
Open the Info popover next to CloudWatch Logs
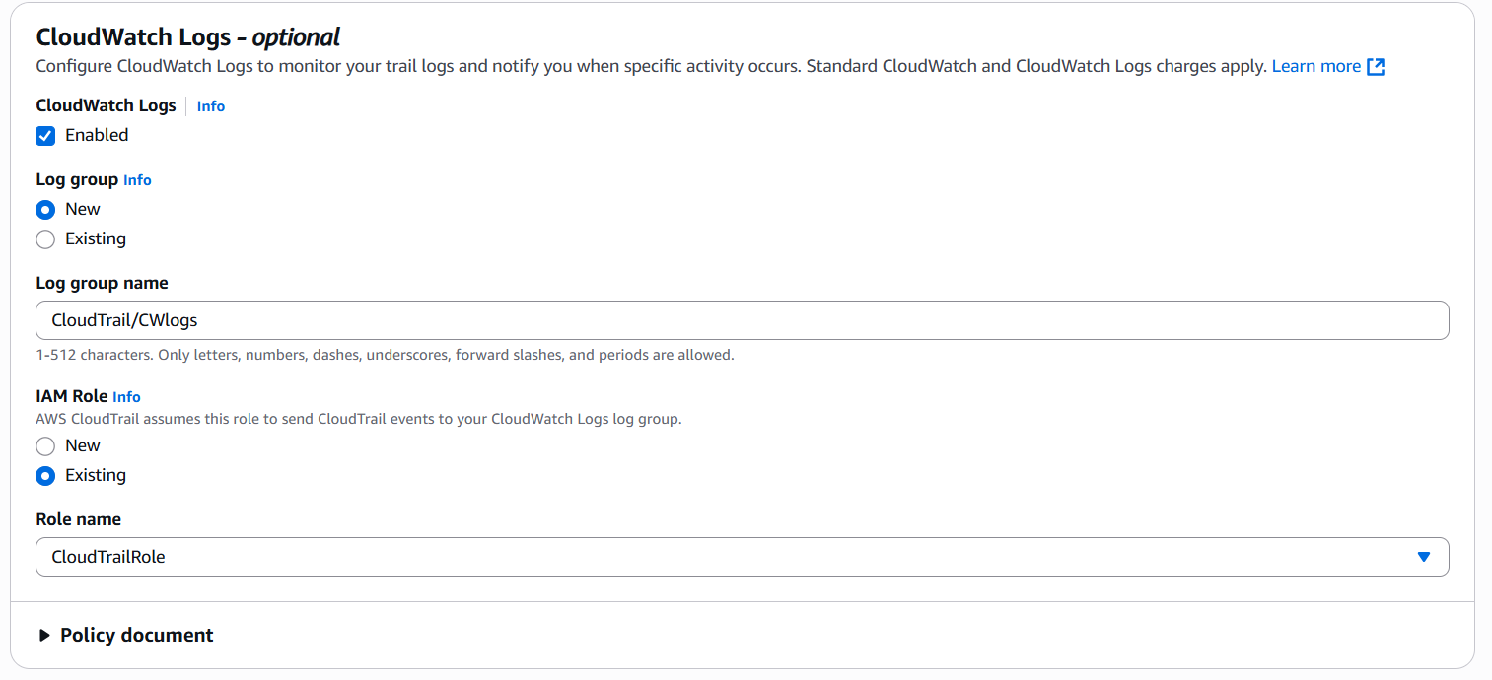(x=210, y=105)
